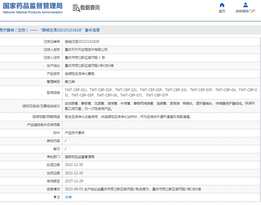Click the 变更情况 row label
Viewport: 261px width, 205px height.
coord(53,189)
